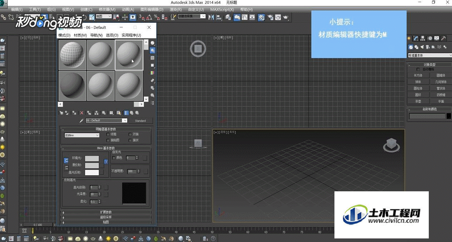452x242 pixels.
Task: Click the 圆柱体 (Cylinder) button
Action: click(x=418, y=88)
